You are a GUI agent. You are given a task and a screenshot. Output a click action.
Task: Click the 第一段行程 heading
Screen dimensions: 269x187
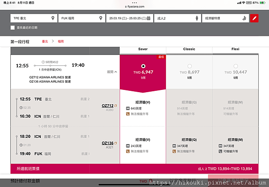pyautogui.click(x=20, y=42)
